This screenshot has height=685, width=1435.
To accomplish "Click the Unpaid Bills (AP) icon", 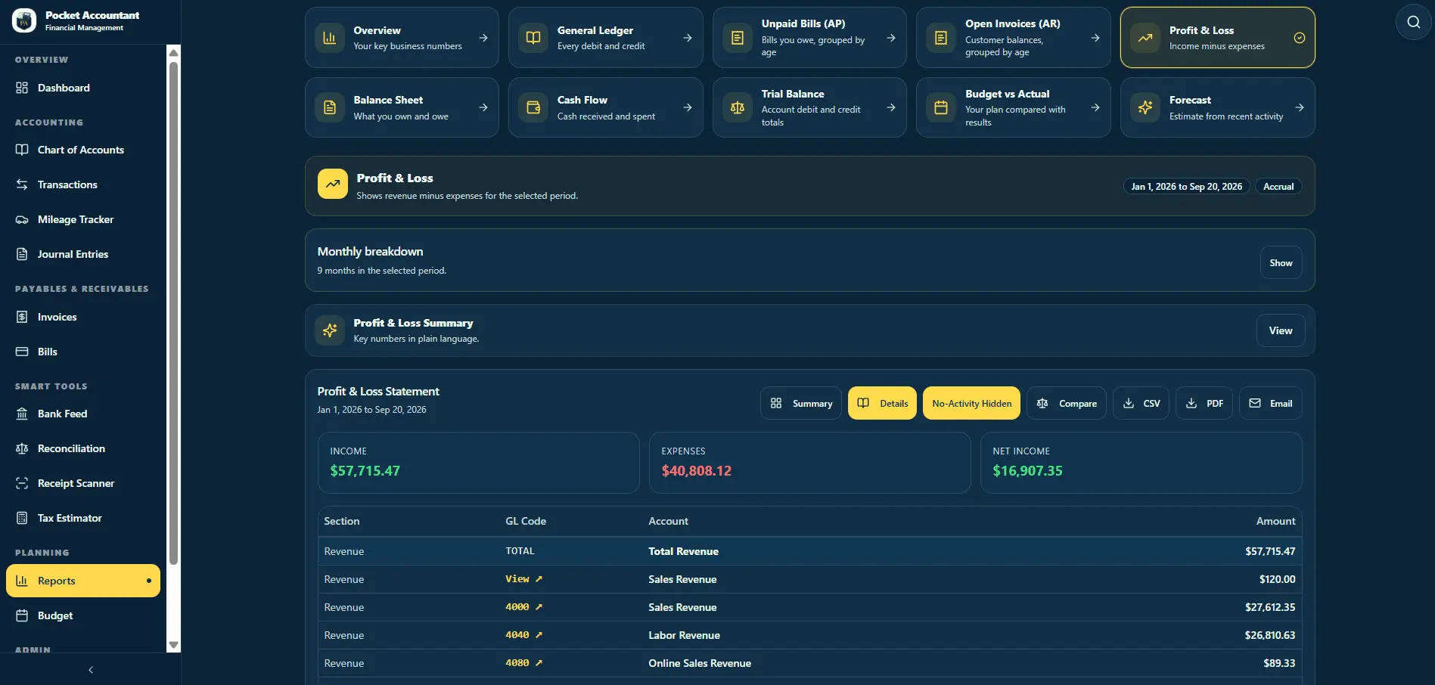I will [x=738, y=38].
